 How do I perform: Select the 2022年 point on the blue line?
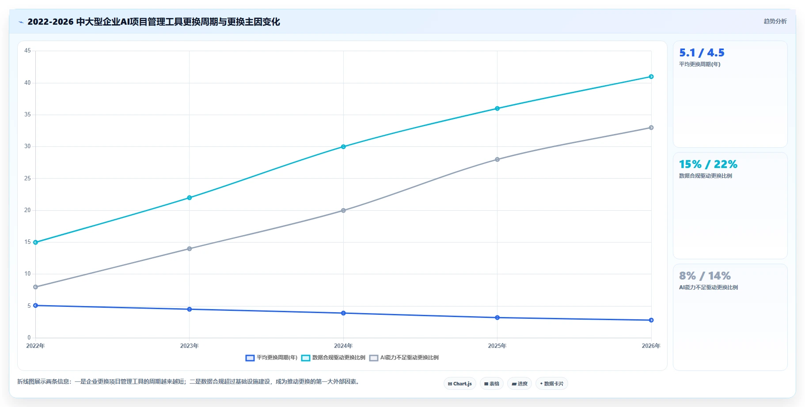tap(36, 306)
